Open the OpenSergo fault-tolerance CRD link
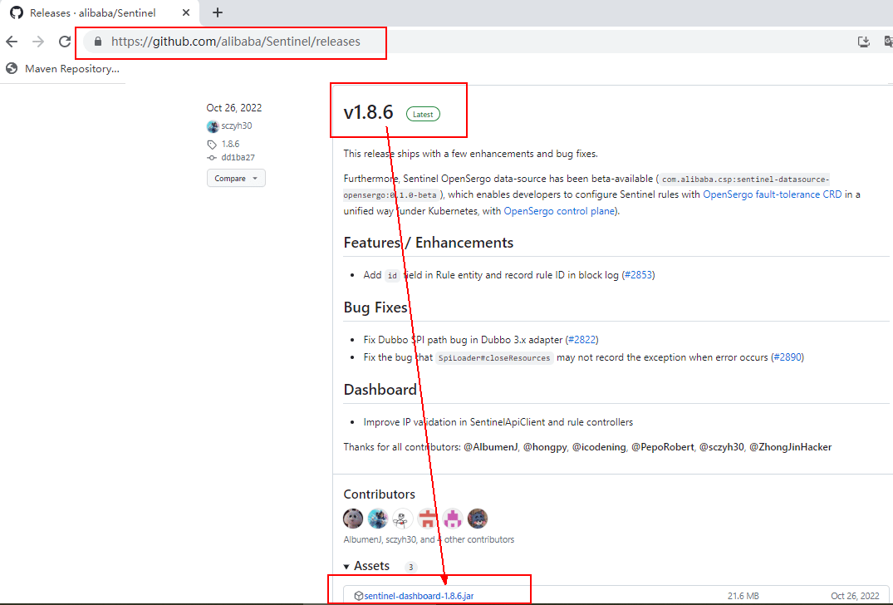893x605 pixels. (773, 194)
